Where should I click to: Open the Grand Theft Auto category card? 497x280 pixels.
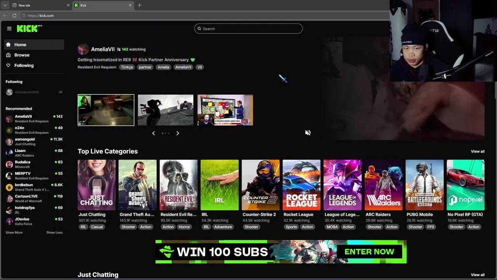click(x=137, y=185)
